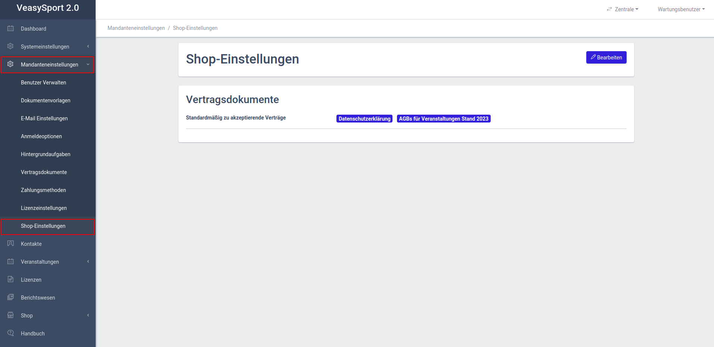Open Vertragsdokumente in the sidebar
The image size is (714, 347).
coord(44,172)
